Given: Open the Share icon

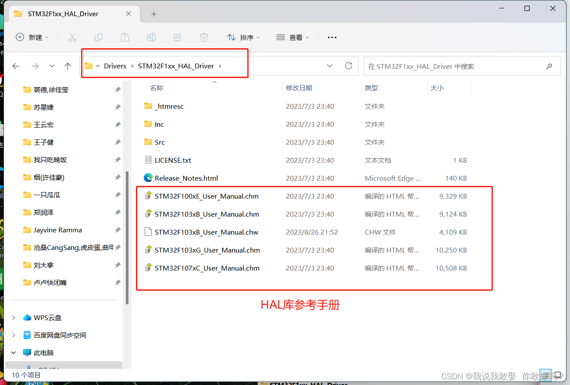Looking at the screenshot, I should pyautogui.click(x=177, y=37).
